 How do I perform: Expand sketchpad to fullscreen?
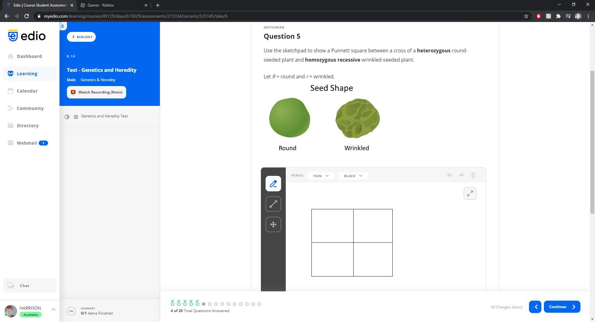pos(470,194)
